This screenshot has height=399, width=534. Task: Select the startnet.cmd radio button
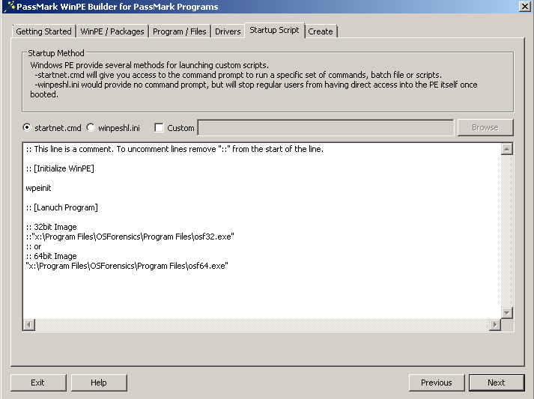click(28, 128)
